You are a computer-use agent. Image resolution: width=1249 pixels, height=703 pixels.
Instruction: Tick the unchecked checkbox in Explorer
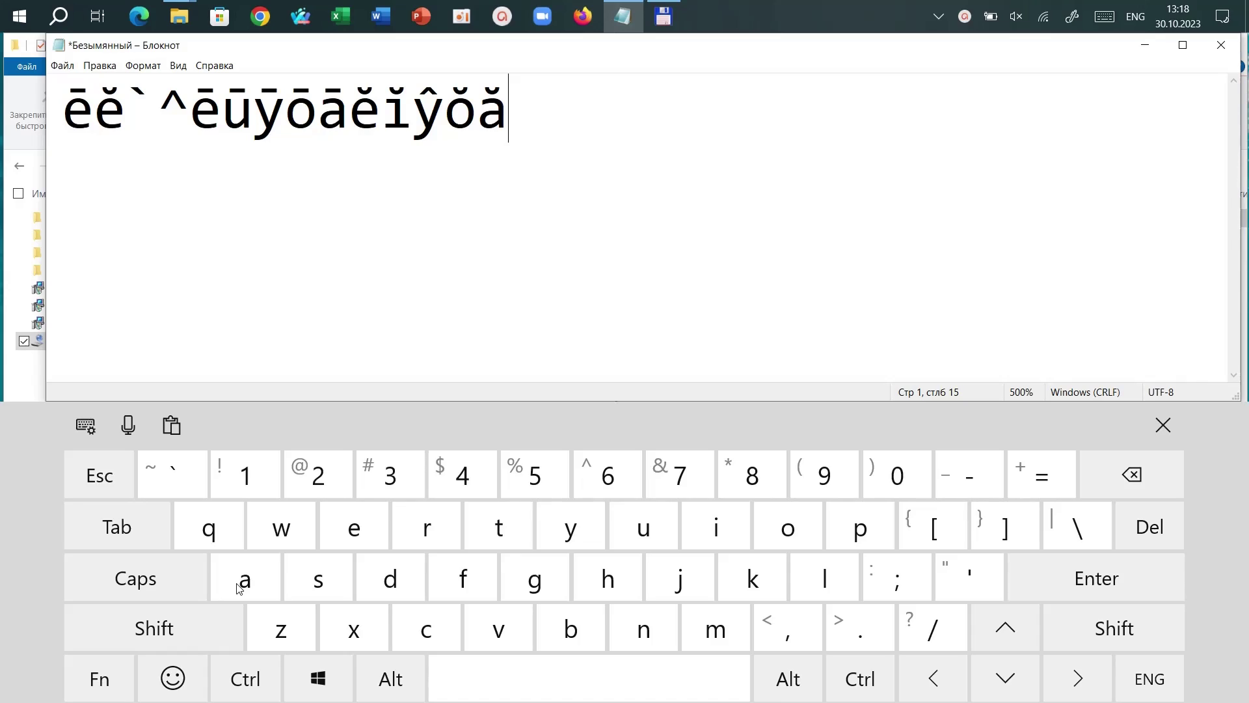click(x=18, y=193)
